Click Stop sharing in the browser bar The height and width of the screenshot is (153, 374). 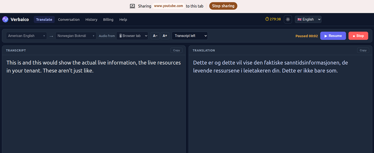[223, 6]
